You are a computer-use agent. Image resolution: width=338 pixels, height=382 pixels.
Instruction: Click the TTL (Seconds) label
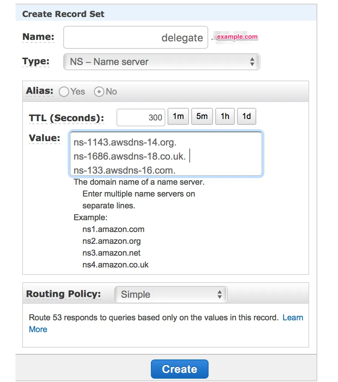click(x=66, y=118)
